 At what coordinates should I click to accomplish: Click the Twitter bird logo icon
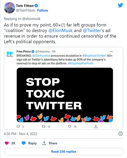point(120,5)
